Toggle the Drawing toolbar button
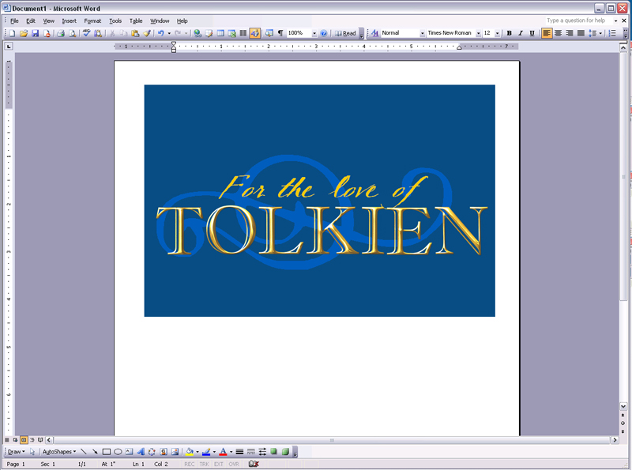The height and width of the screenshot is (470, 632). [254, 33]
